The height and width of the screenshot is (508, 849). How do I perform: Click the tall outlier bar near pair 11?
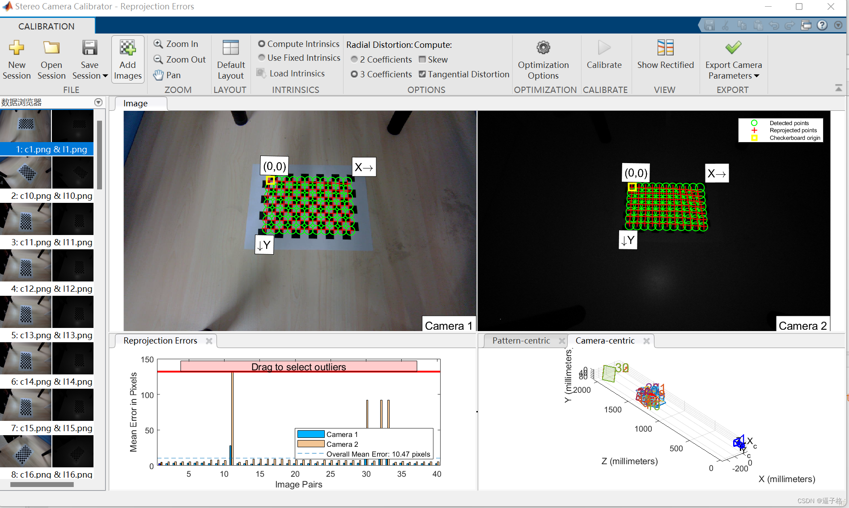232,418
